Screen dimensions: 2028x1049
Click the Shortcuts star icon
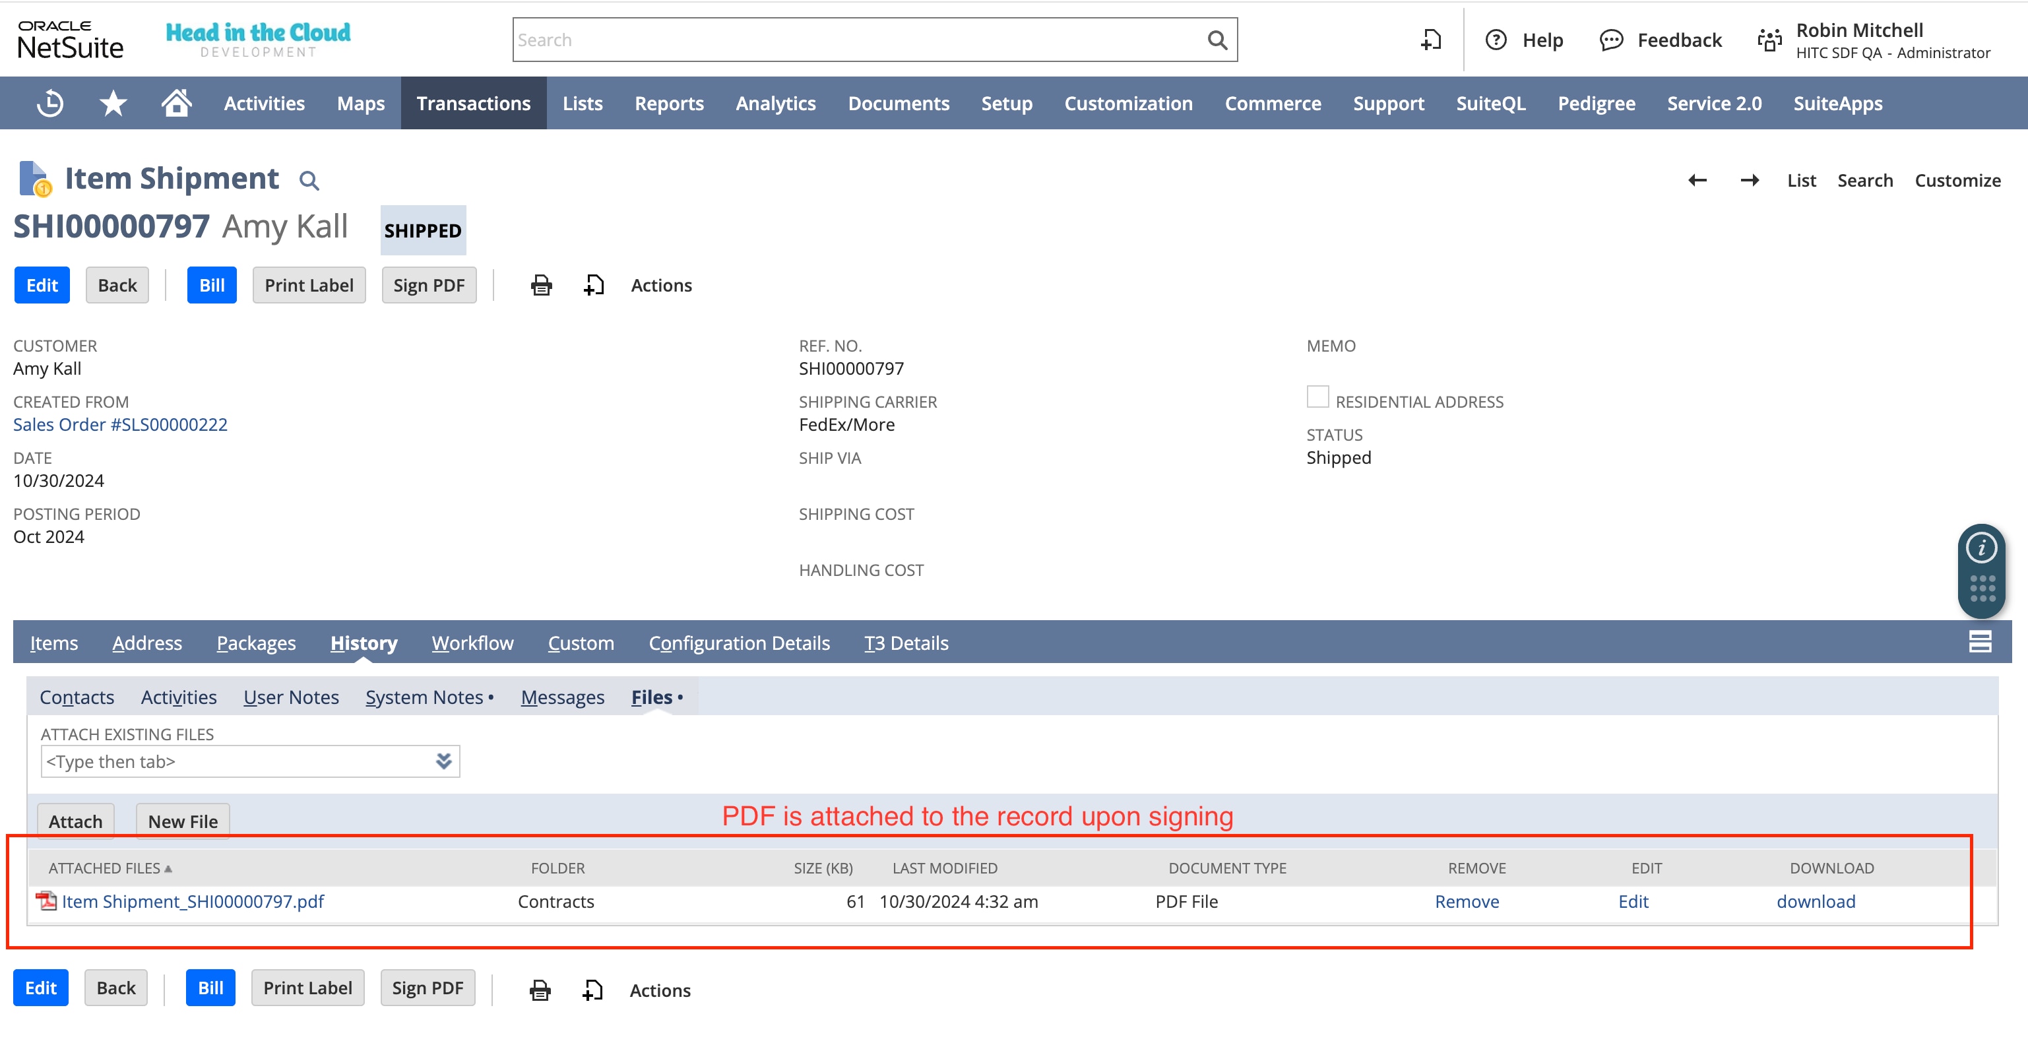pyautogui.click(x=113, y=103)
